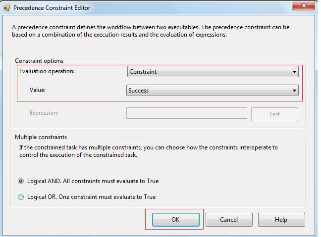This screenshot has width=321, height=237.
Task: Click the "Constraint options" group heading
Action: [x=39, y=61]
